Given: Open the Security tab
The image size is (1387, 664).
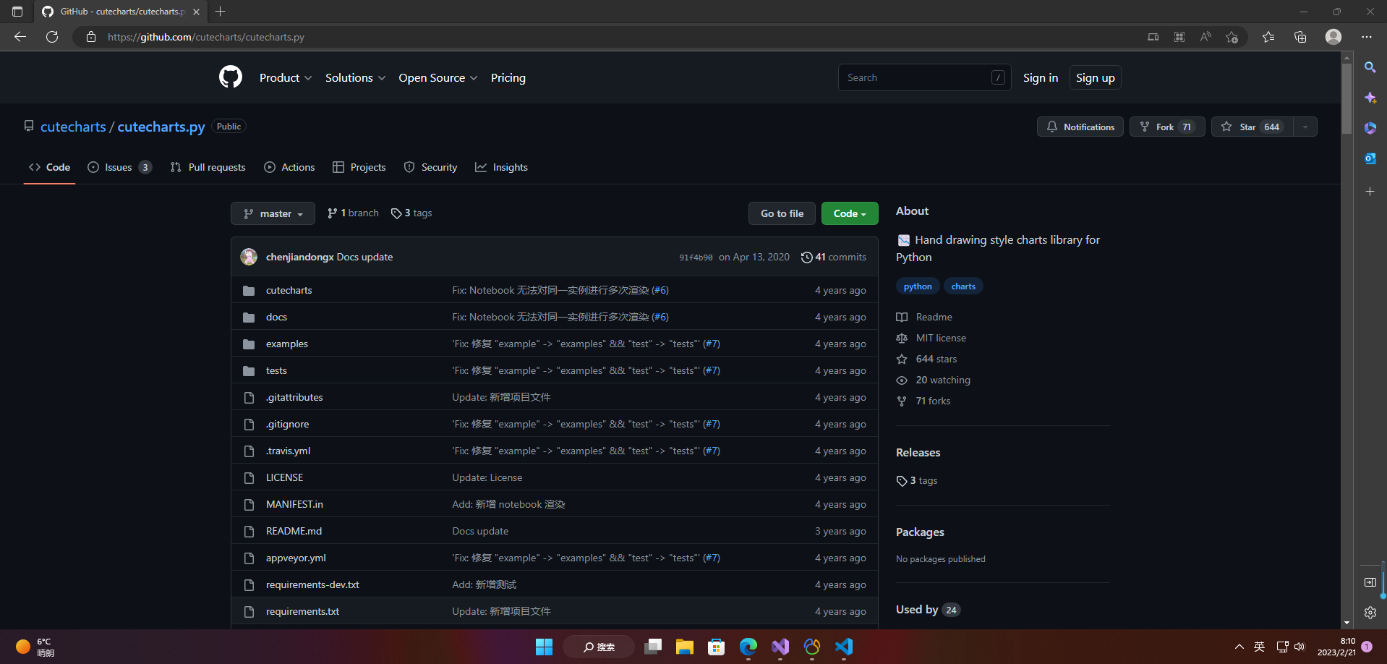Looking at the screenshot, I should 430,167.
